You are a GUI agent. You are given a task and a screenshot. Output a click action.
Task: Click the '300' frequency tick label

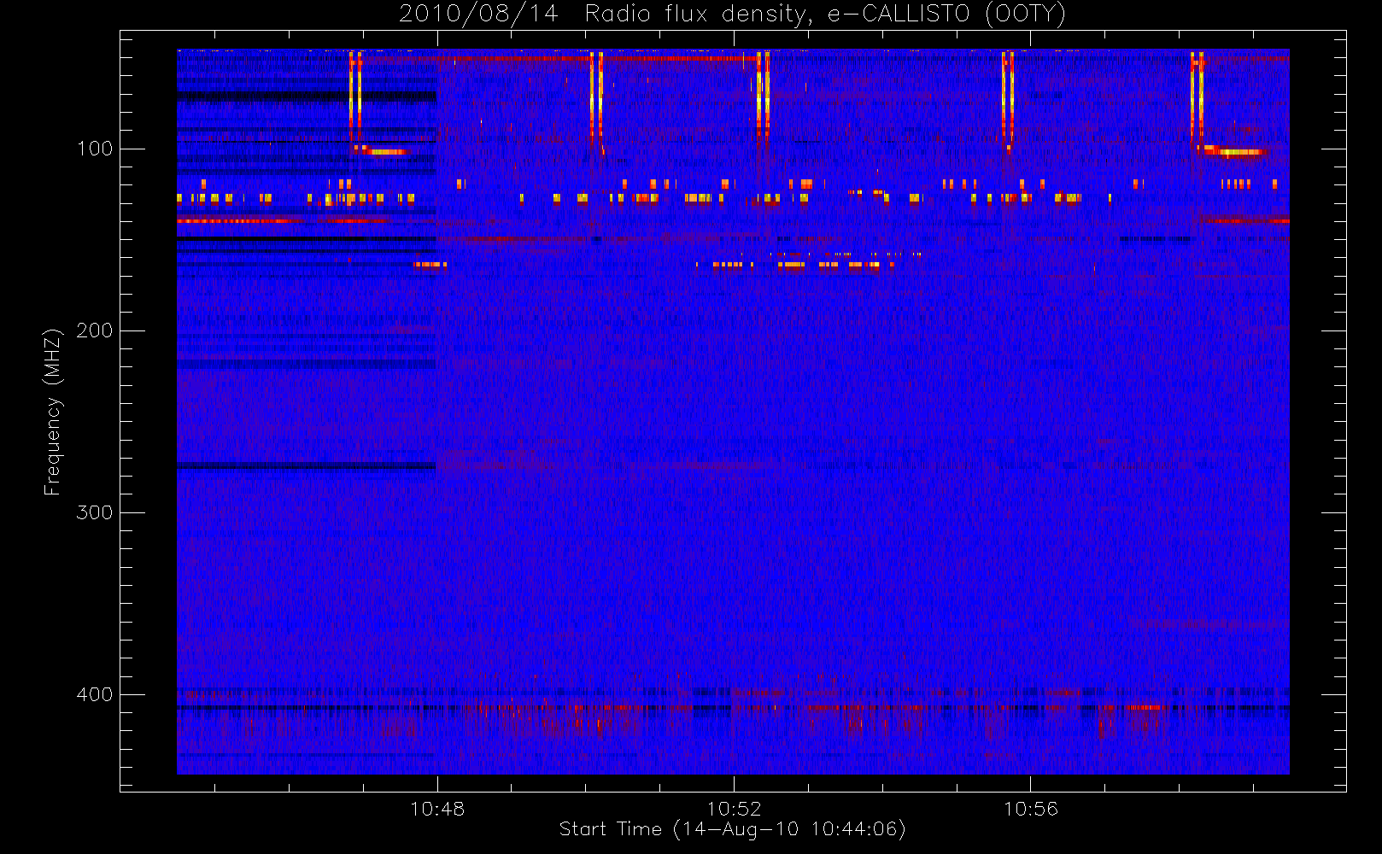(95, 512)
